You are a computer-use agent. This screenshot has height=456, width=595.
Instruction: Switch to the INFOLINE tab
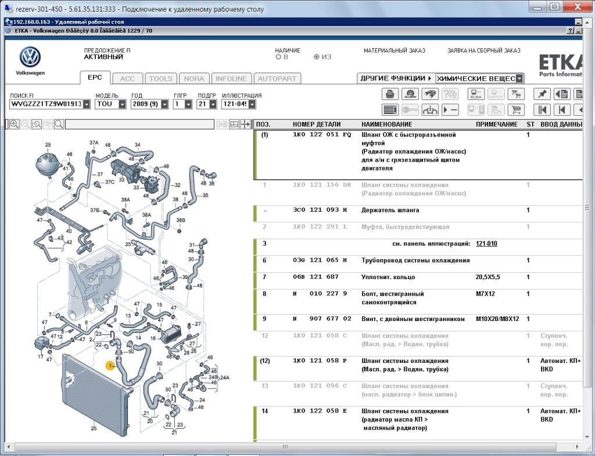(231, 79)
